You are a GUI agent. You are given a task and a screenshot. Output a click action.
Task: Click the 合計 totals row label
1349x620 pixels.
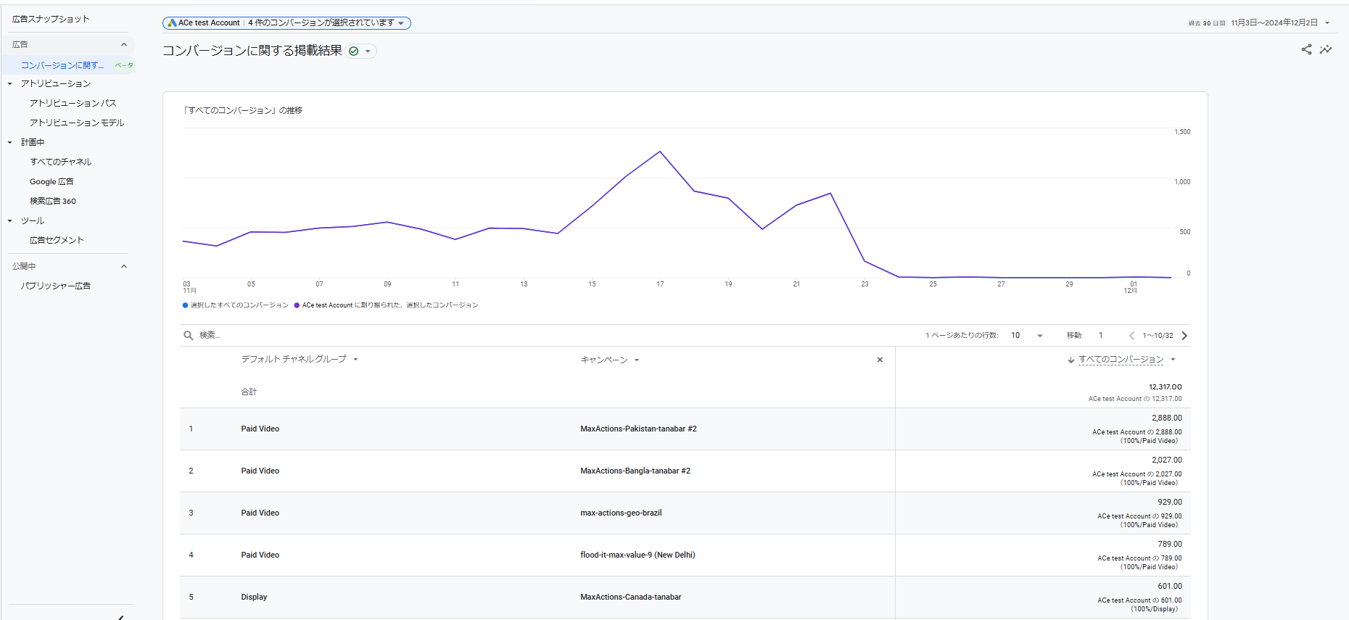249,392
